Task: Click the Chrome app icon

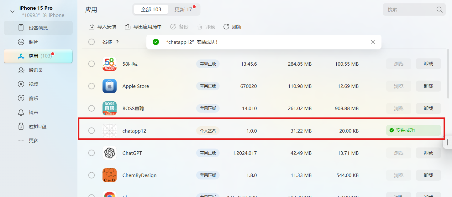Action: click(x=109, y=194)
